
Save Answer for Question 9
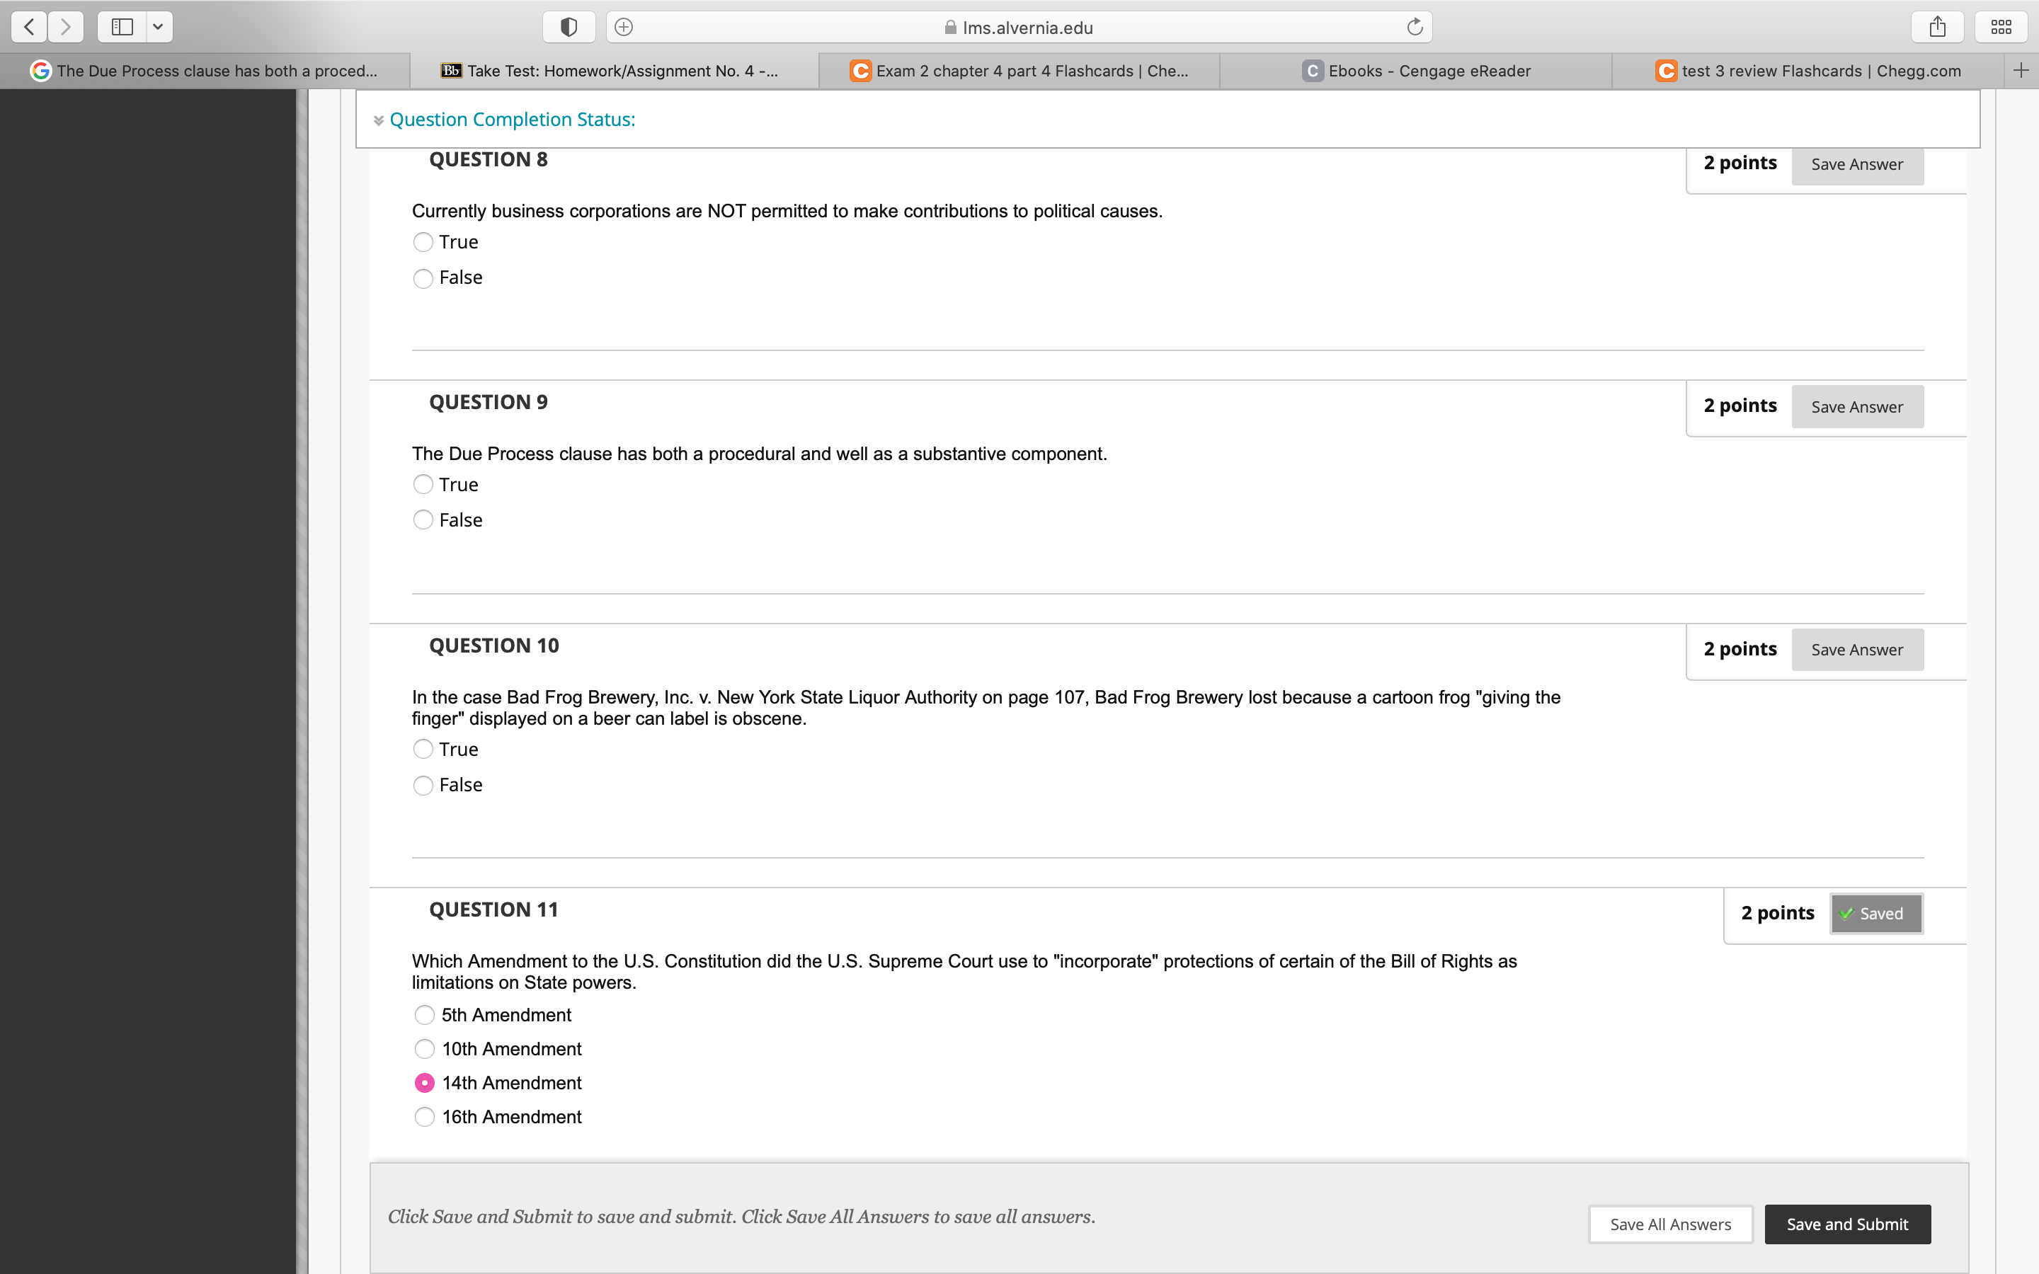[1856, 407]
